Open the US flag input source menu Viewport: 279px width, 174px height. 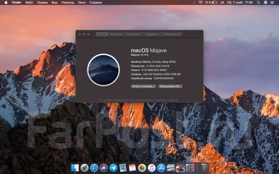pyautogui.click(x=222, y=3)
